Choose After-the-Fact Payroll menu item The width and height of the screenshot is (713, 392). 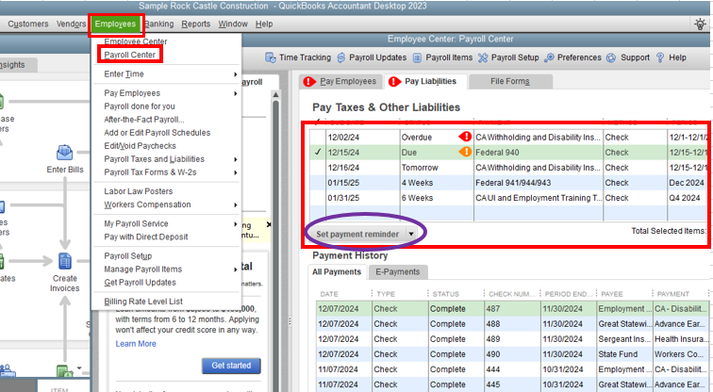click(x=144, y=120)
